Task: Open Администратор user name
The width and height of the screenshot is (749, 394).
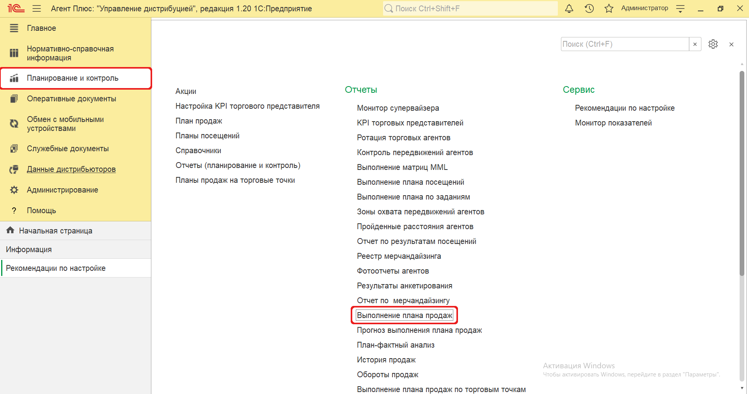Action: click(644, 8)
